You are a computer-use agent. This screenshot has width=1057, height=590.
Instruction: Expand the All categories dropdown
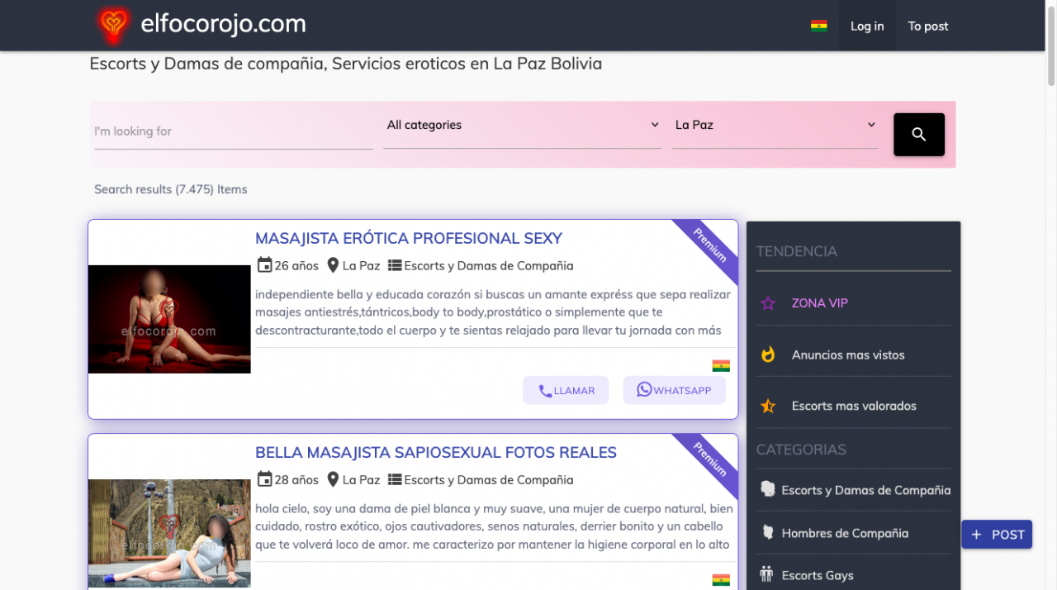click(523, 125)
